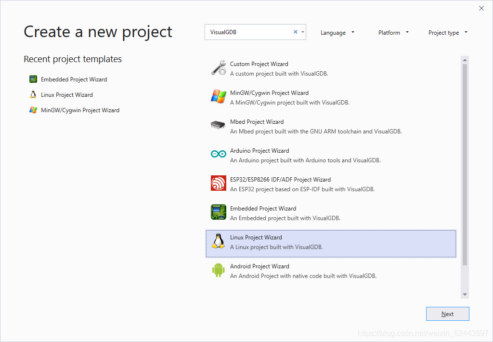Click the green circuit board Embedded Project icon in the template list
The image size is (493, 342).
pos(219,212)
